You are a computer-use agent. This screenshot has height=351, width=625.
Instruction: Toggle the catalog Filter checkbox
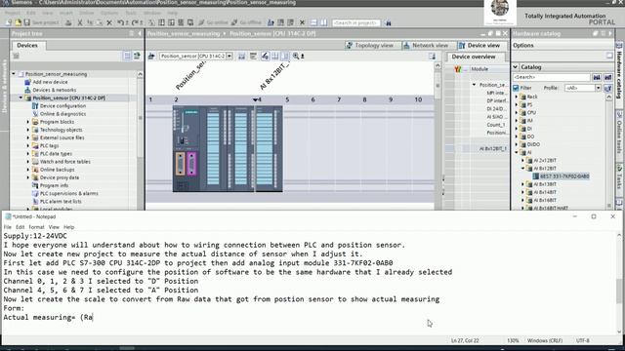click(517, 88)
